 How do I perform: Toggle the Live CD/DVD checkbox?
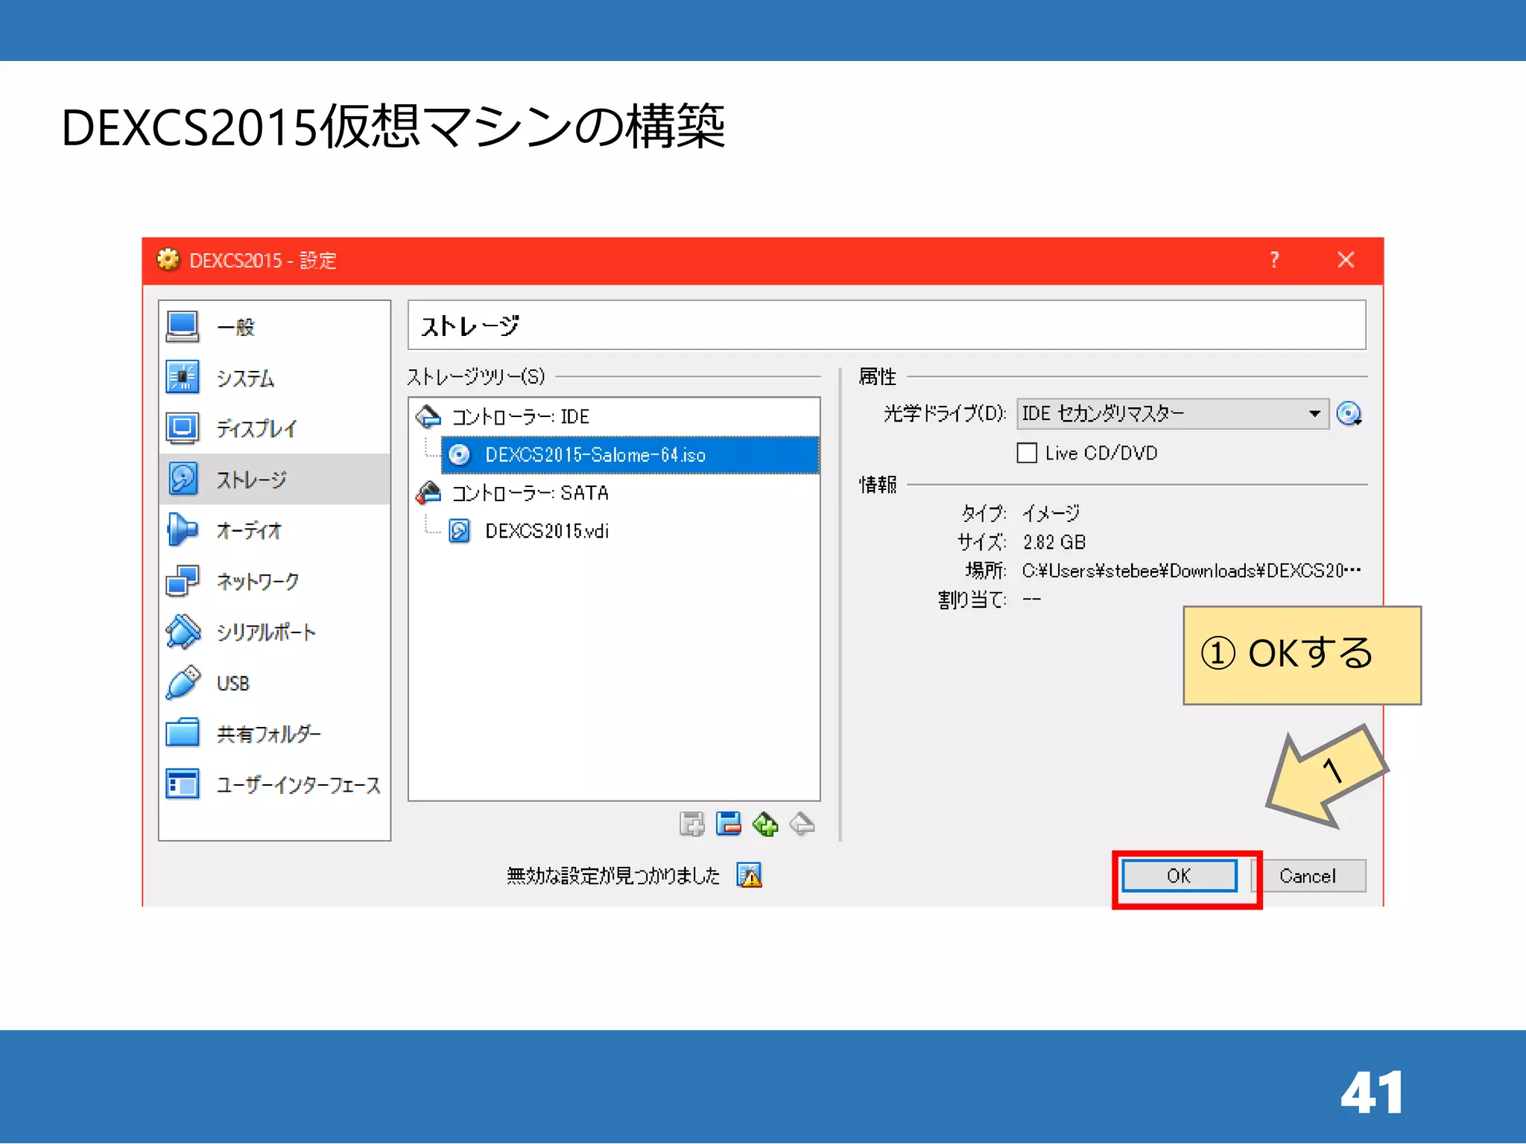point(1027,453)
